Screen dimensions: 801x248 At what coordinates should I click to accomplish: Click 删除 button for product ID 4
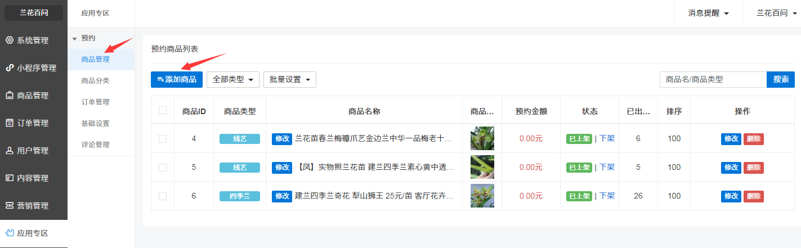[754, 139]
